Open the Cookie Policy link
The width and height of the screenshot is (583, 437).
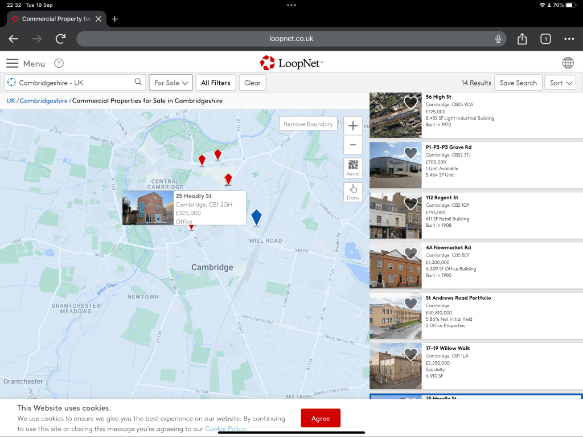[x=225, y=428]
